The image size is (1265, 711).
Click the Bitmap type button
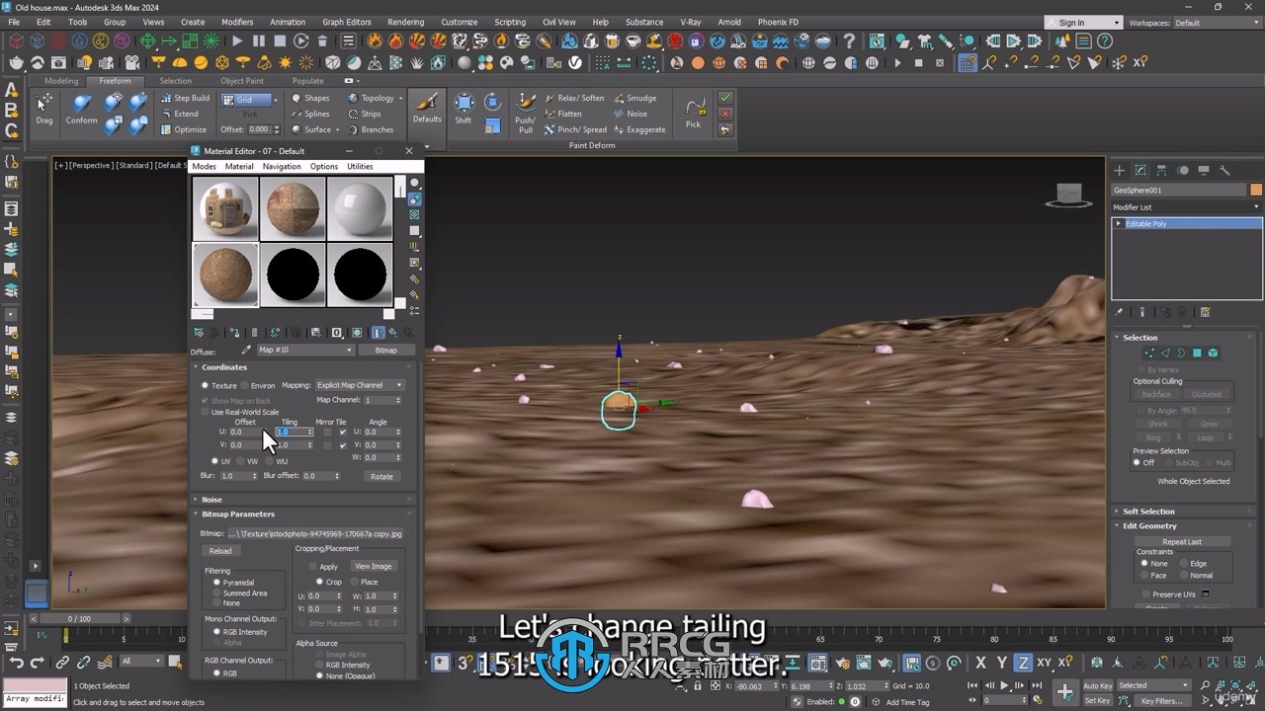point(385,350)
